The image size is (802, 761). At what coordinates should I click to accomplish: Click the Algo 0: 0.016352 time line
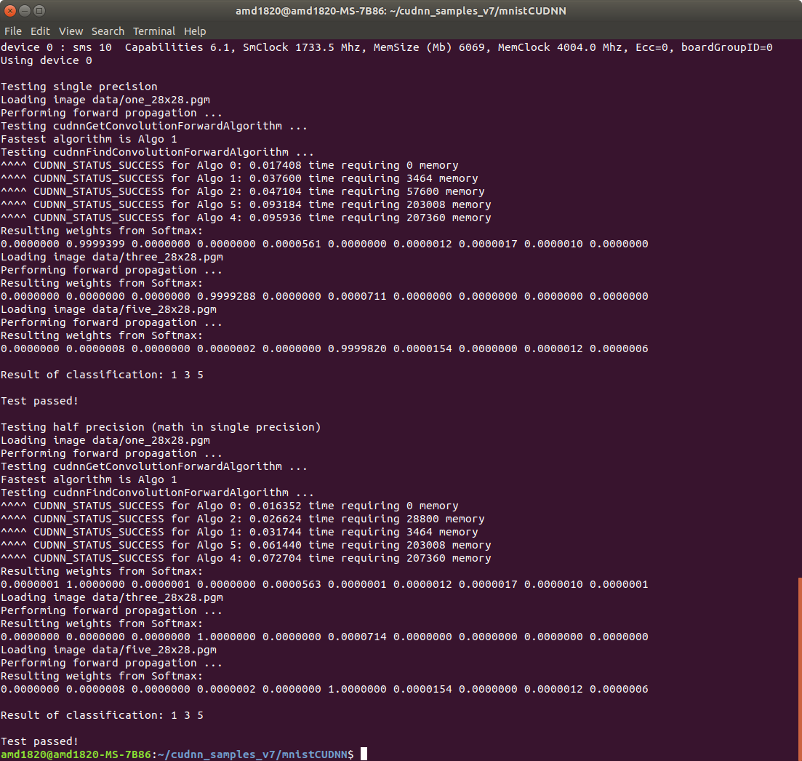[229, 506]
